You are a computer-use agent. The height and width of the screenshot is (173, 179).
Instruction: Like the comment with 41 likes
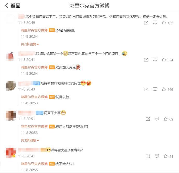(166, 156)
